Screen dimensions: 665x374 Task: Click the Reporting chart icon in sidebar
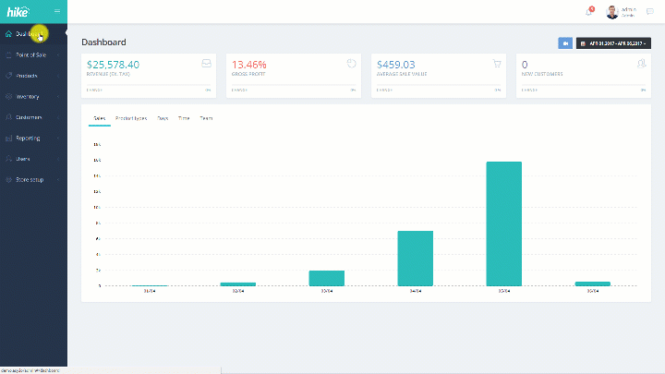(x=8, y=138)
